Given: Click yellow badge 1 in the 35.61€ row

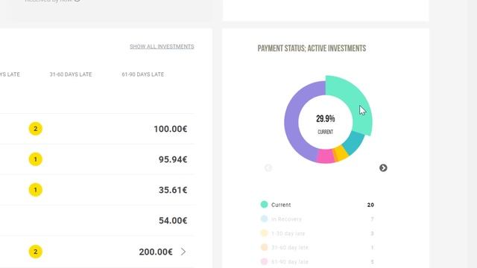Looking at the screenshot, I should coord(36,190).
